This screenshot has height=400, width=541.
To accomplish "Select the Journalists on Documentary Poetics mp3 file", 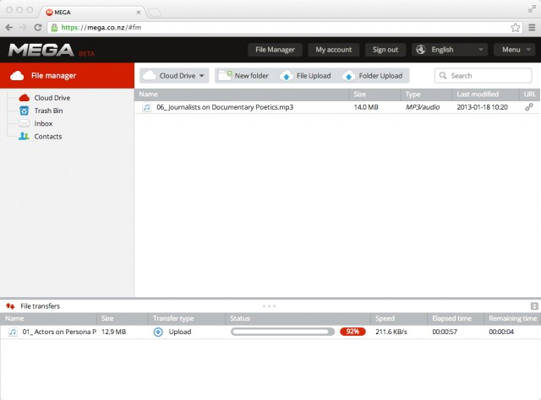I will (224, 107).
